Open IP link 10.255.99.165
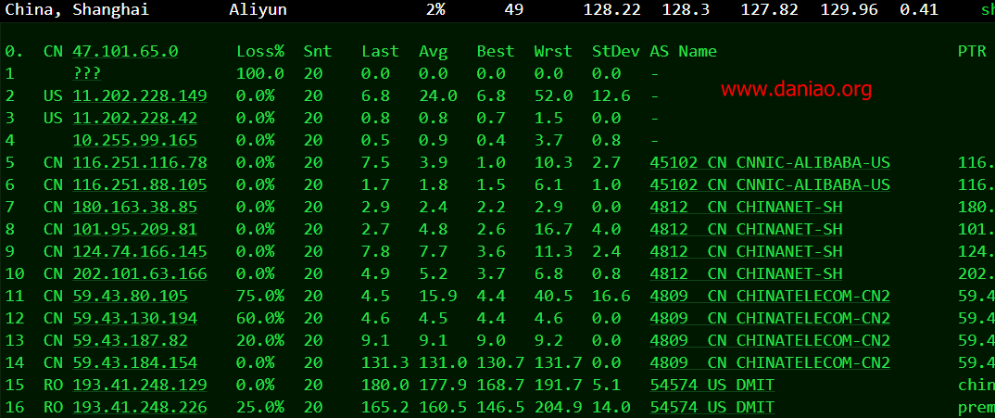This screenshot has width=995, height=418. click(x=135, y=140)
